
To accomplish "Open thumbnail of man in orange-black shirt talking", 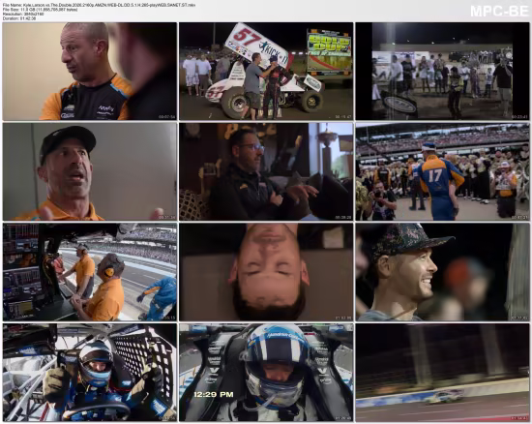I will pos(90,72).
